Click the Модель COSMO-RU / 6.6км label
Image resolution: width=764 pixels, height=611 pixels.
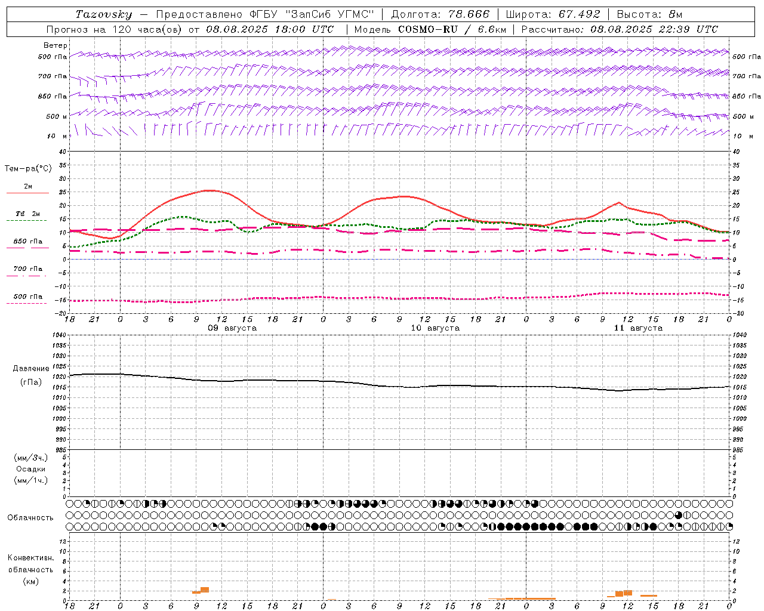(x=430, y=29)
